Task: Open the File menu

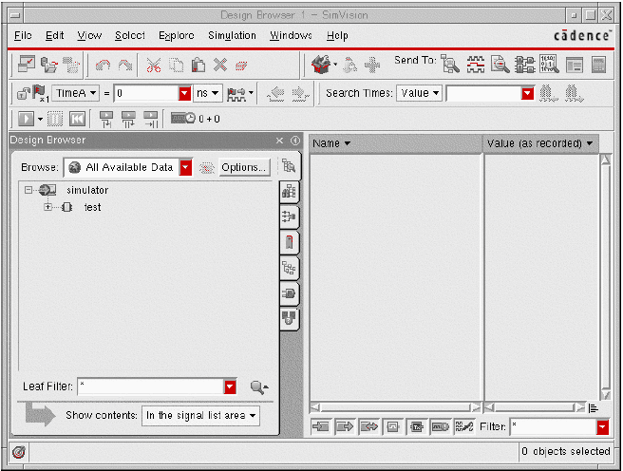Action: pos(23,35)
